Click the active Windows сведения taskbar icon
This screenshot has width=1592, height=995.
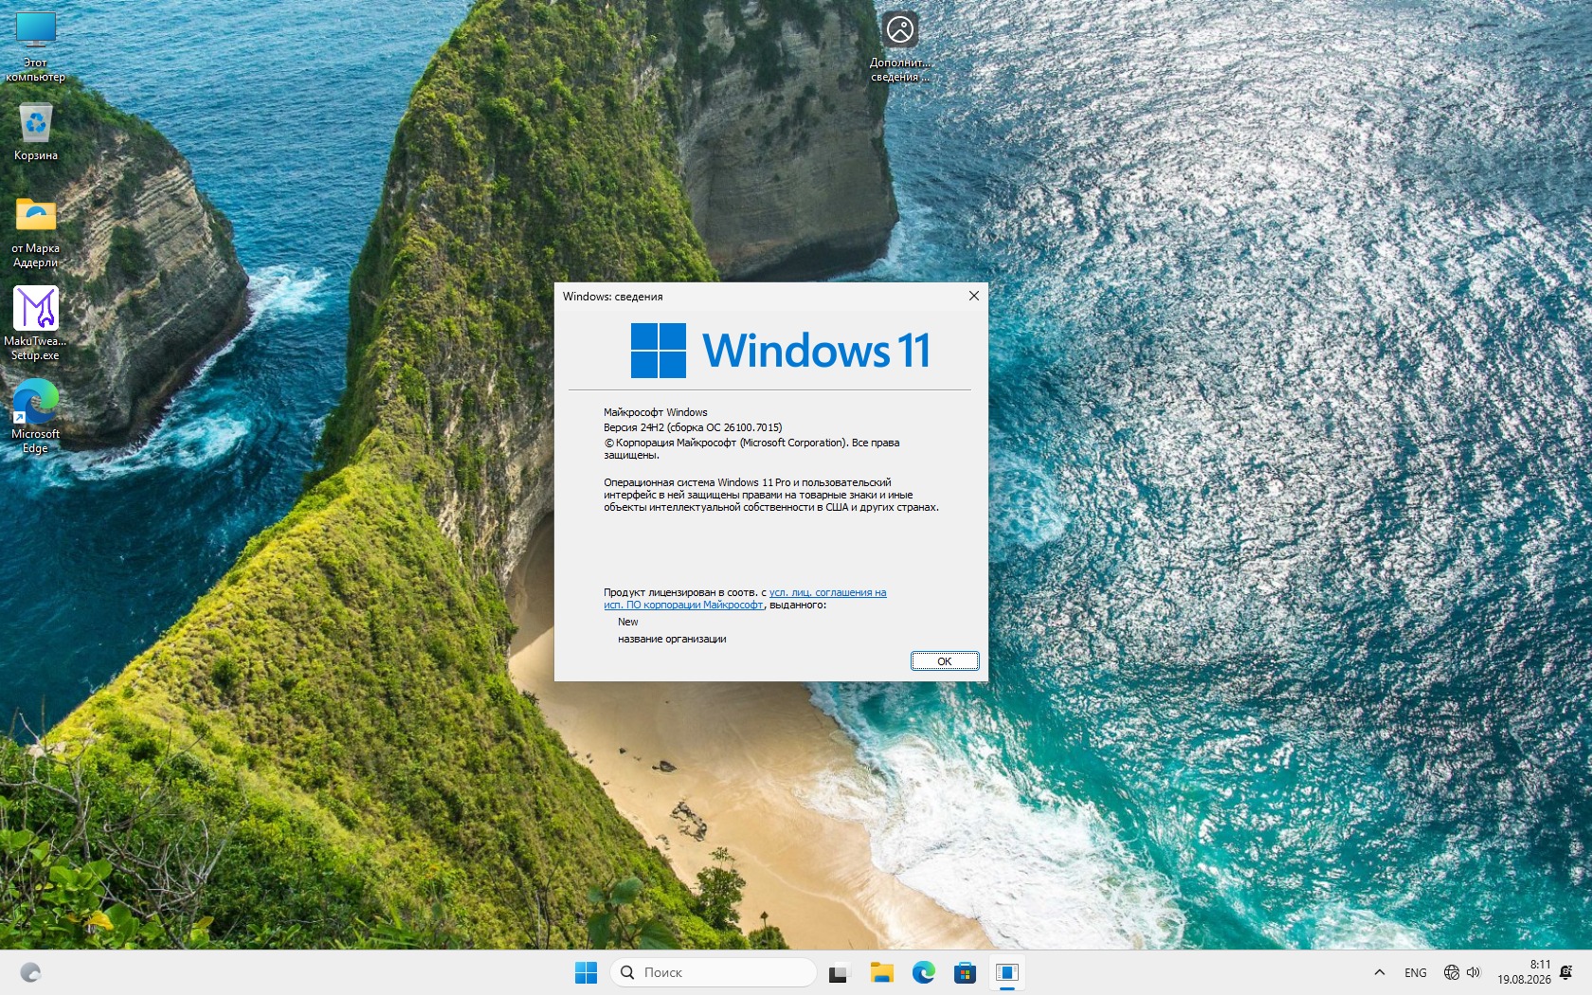(1007, 972)
